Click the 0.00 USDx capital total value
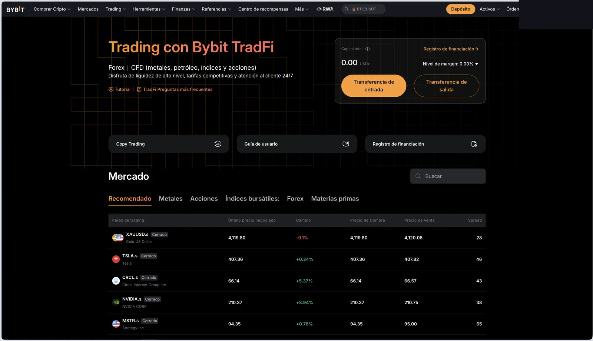The image size is (593, 341). pos(355,63)
